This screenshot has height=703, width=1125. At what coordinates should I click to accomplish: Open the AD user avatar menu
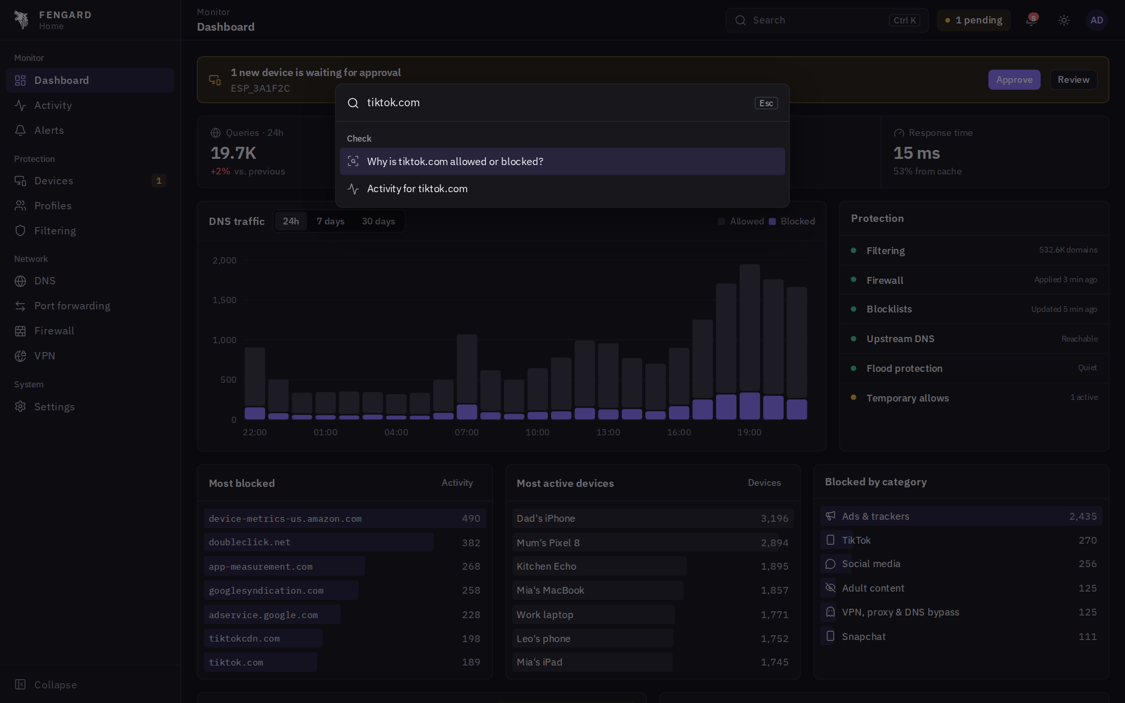[1097, 20]
